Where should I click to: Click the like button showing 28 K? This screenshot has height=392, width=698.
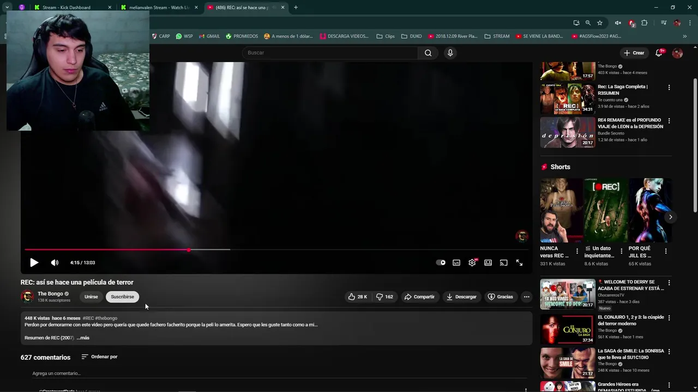358,297
